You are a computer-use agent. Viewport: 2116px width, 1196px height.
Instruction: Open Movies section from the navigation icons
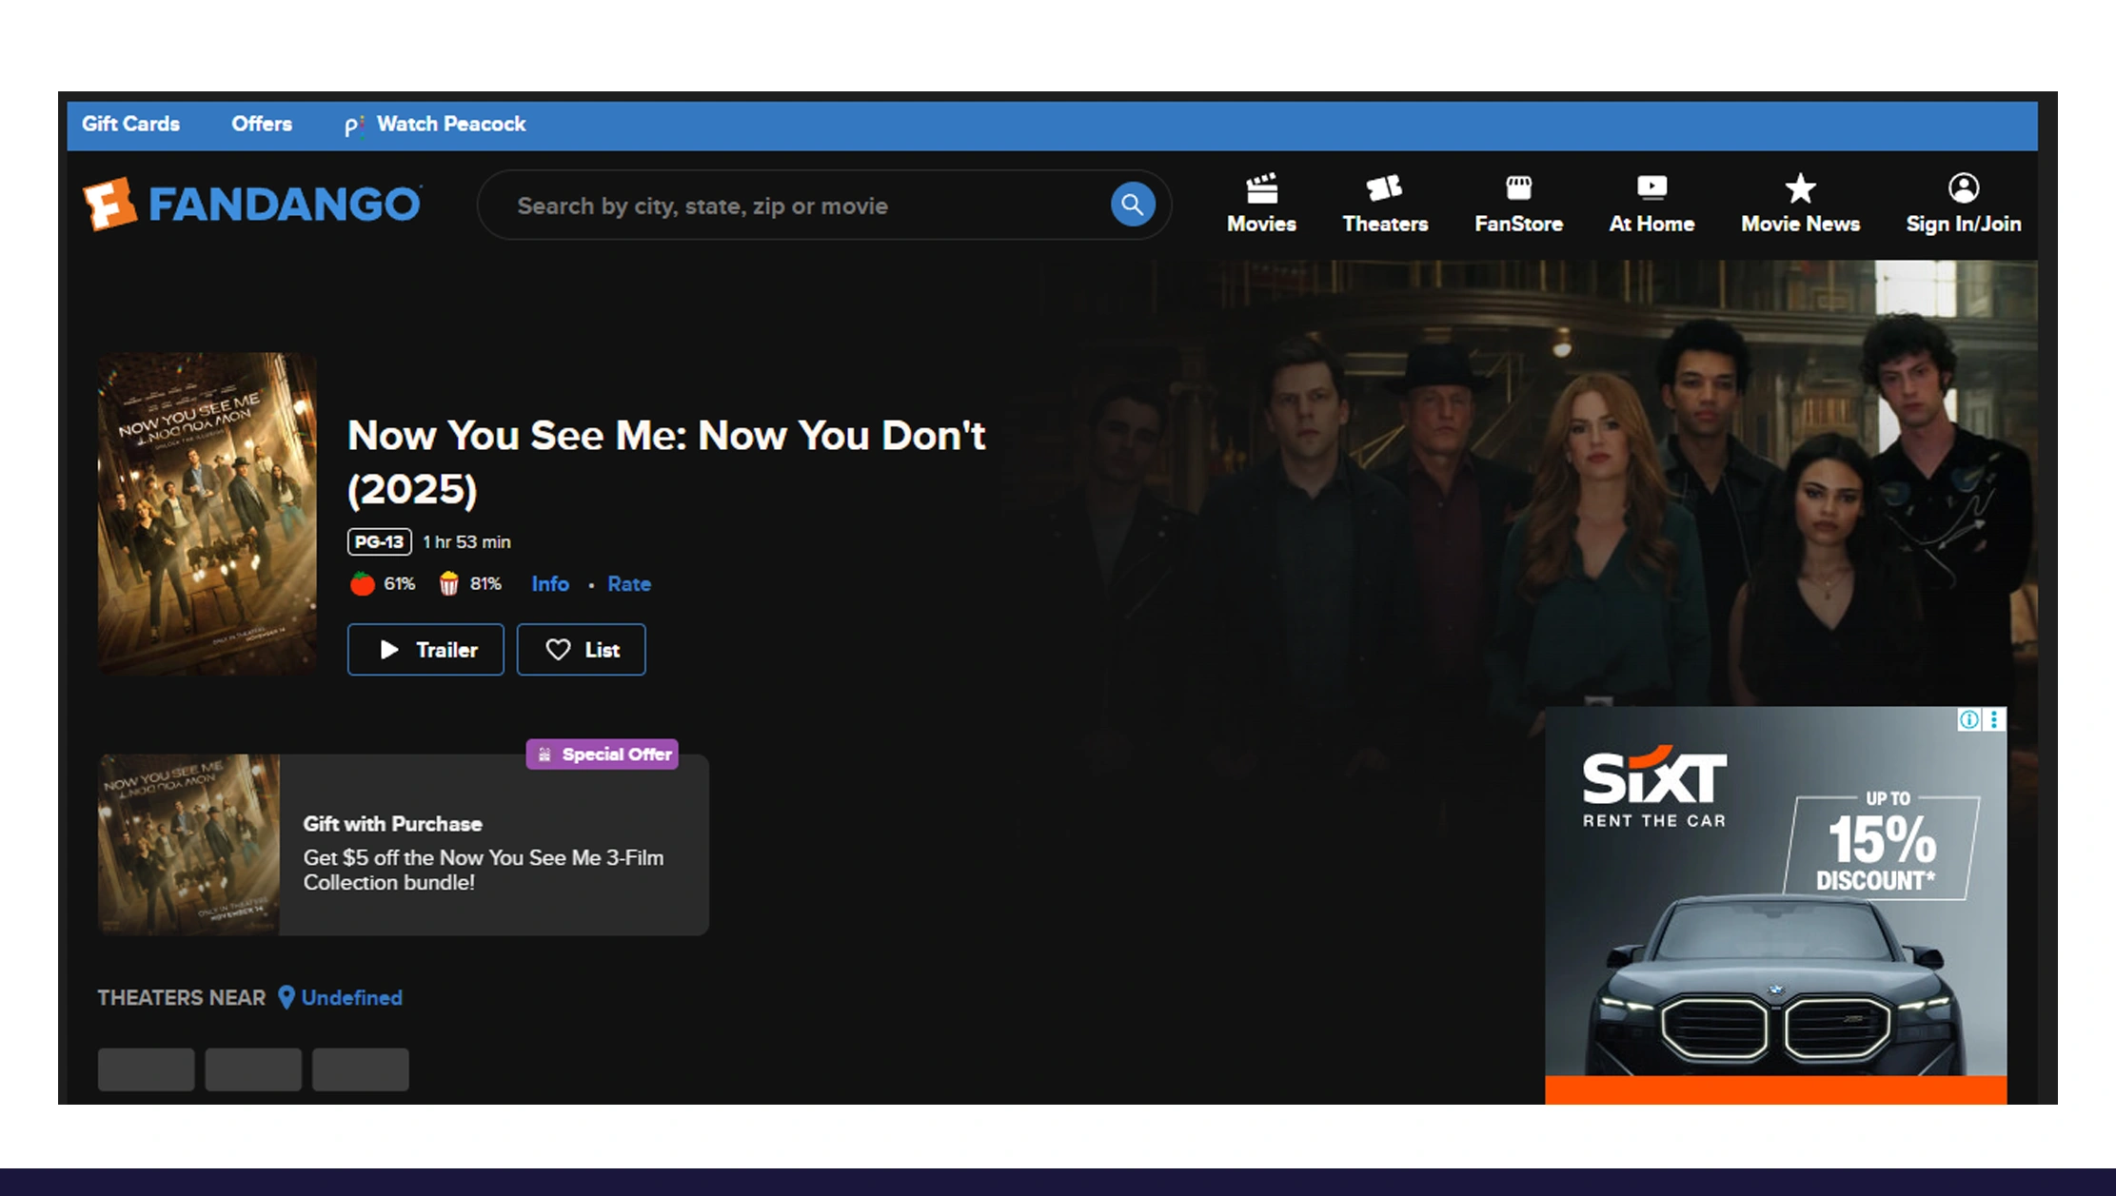tap(1261, 202)
